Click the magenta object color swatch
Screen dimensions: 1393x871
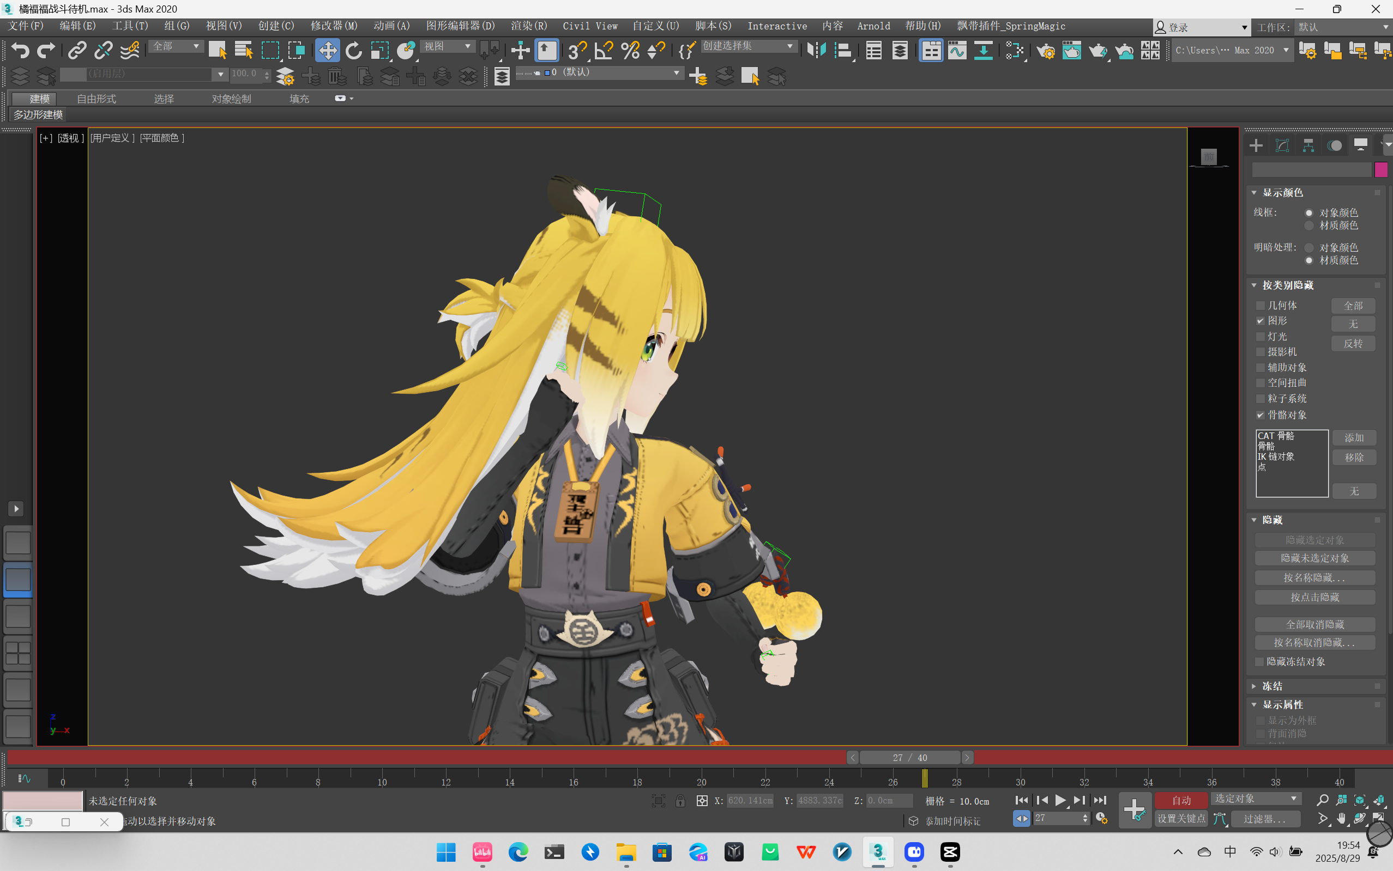(x=1381, y=169)
